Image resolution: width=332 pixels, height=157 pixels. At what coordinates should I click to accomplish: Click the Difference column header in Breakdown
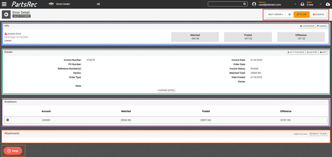click(x=286, y=111)
